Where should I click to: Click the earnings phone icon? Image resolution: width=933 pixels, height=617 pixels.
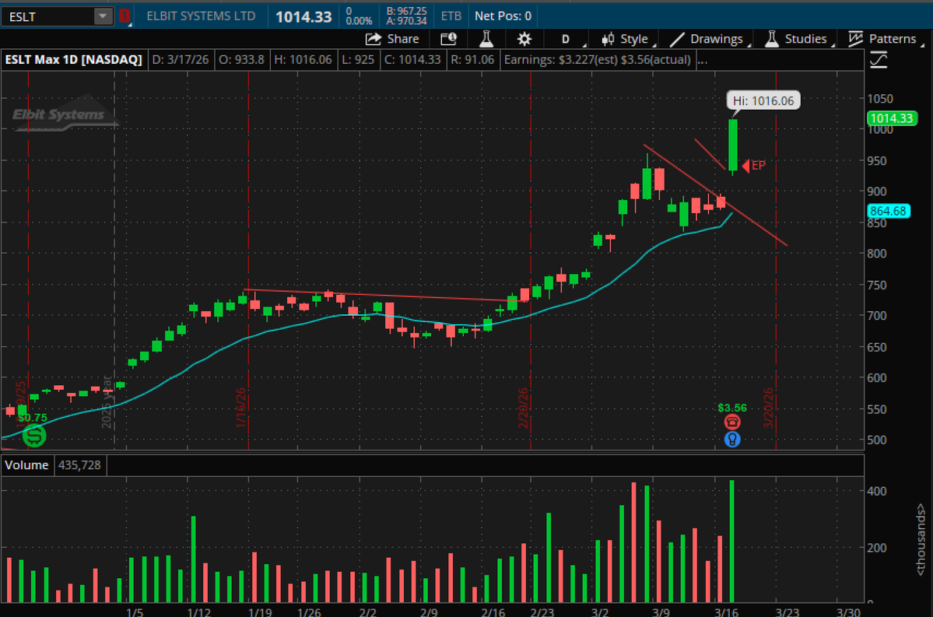click(x=732, y=422)
